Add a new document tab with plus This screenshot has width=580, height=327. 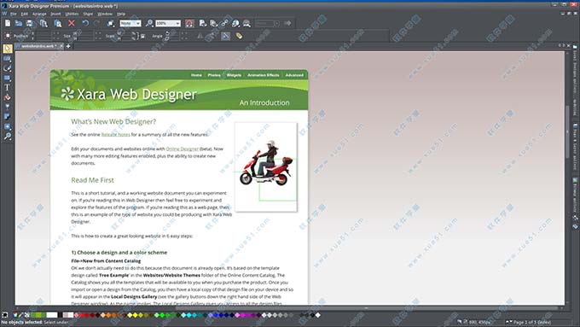coord(68,46)
